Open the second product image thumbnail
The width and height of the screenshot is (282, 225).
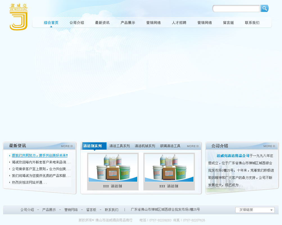(169, 168)
